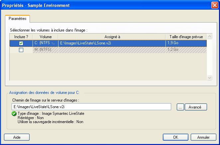Sort by the Volume column header
This screenshot has height=145, width=220.
46,36
